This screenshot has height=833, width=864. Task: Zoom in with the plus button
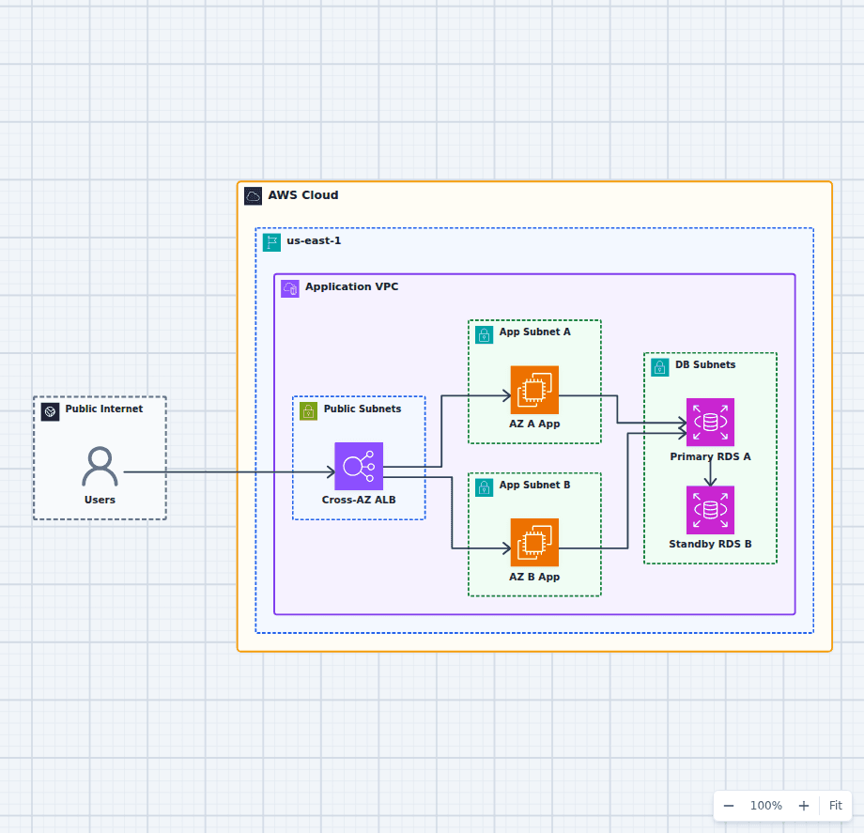pos(804,806)
